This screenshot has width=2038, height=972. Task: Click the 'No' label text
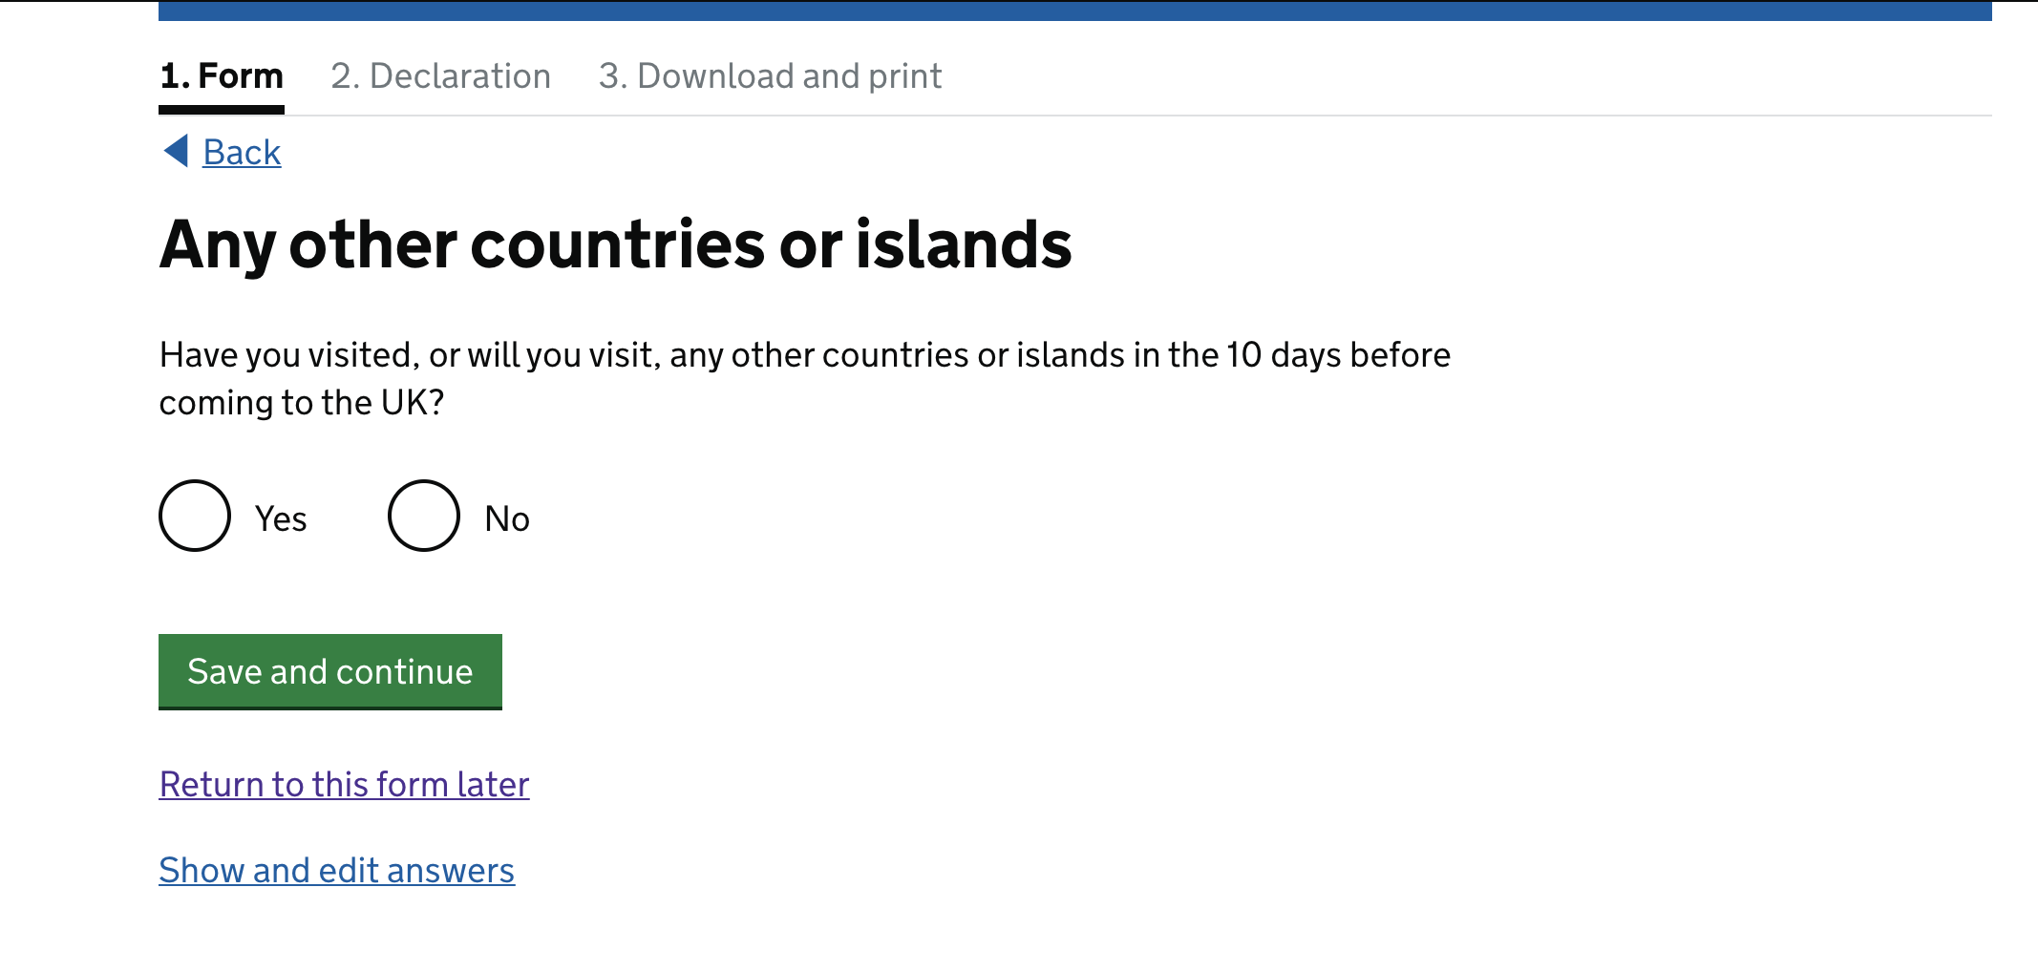(x=507, y=519)
